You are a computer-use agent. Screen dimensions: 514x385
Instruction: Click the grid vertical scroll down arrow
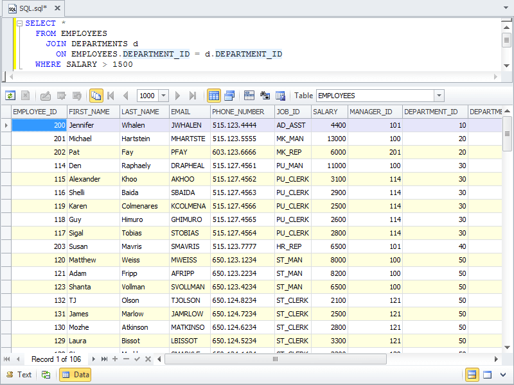point(507,348)
